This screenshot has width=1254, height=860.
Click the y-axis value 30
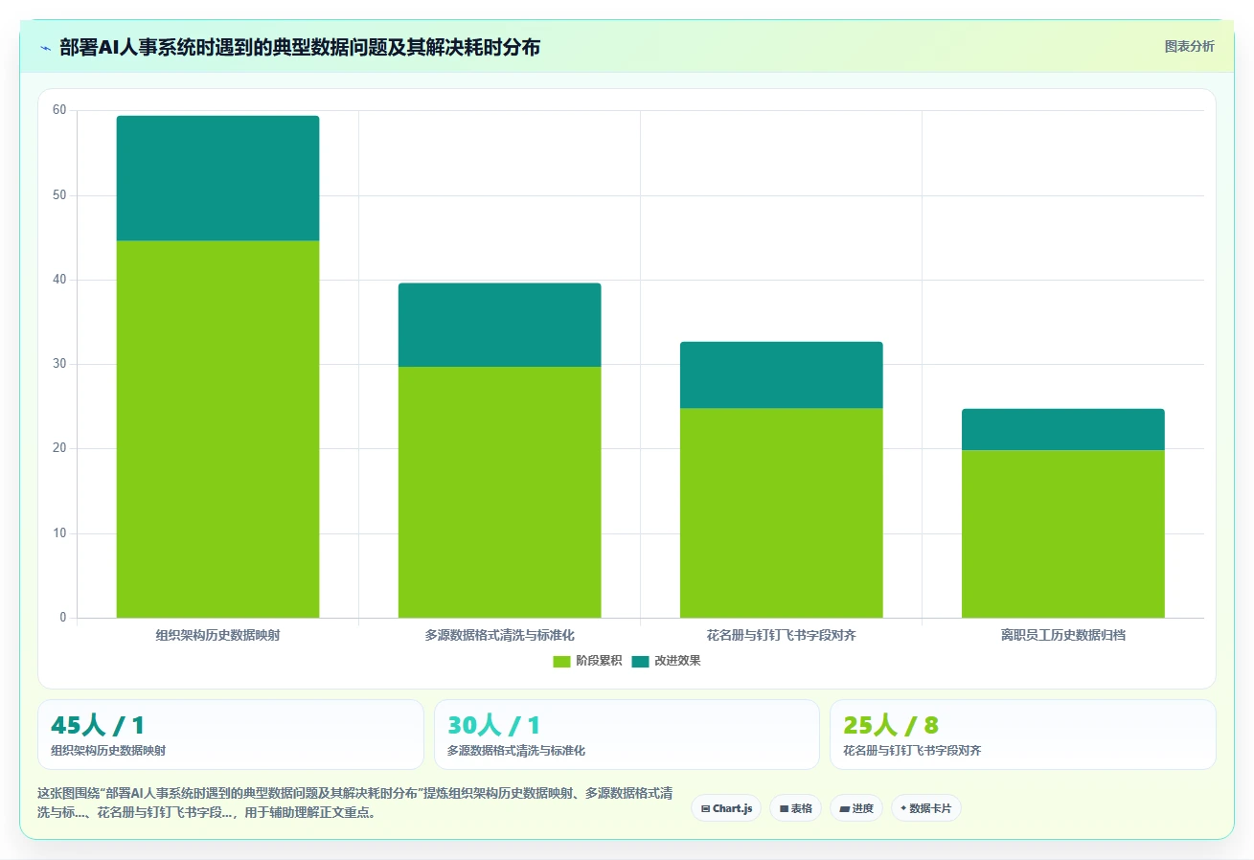[x=59, y=364]
